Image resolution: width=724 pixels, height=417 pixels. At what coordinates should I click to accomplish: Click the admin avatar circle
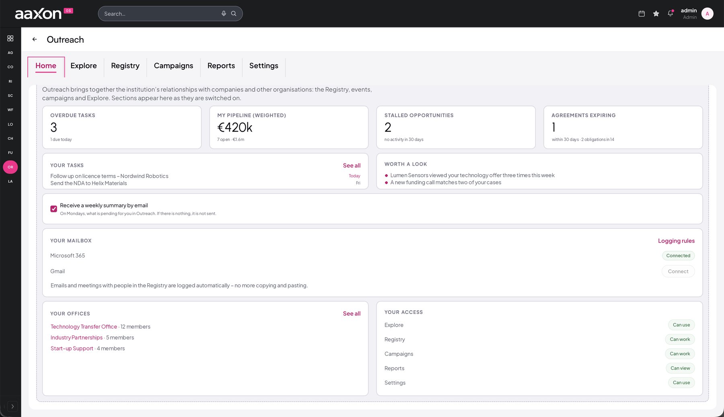pos(707,14)
